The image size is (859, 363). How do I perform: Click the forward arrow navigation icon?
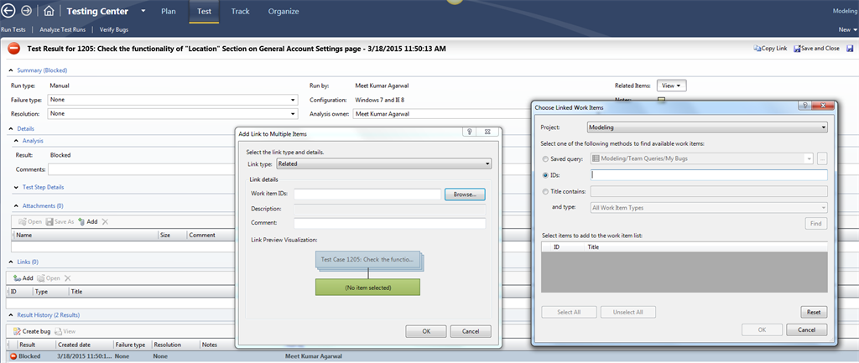[27, 12]
